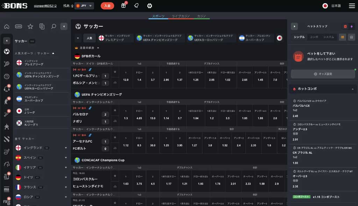
Task: Open the Japanese language selector
Action: pyautogui.click(x=332, y=6)
